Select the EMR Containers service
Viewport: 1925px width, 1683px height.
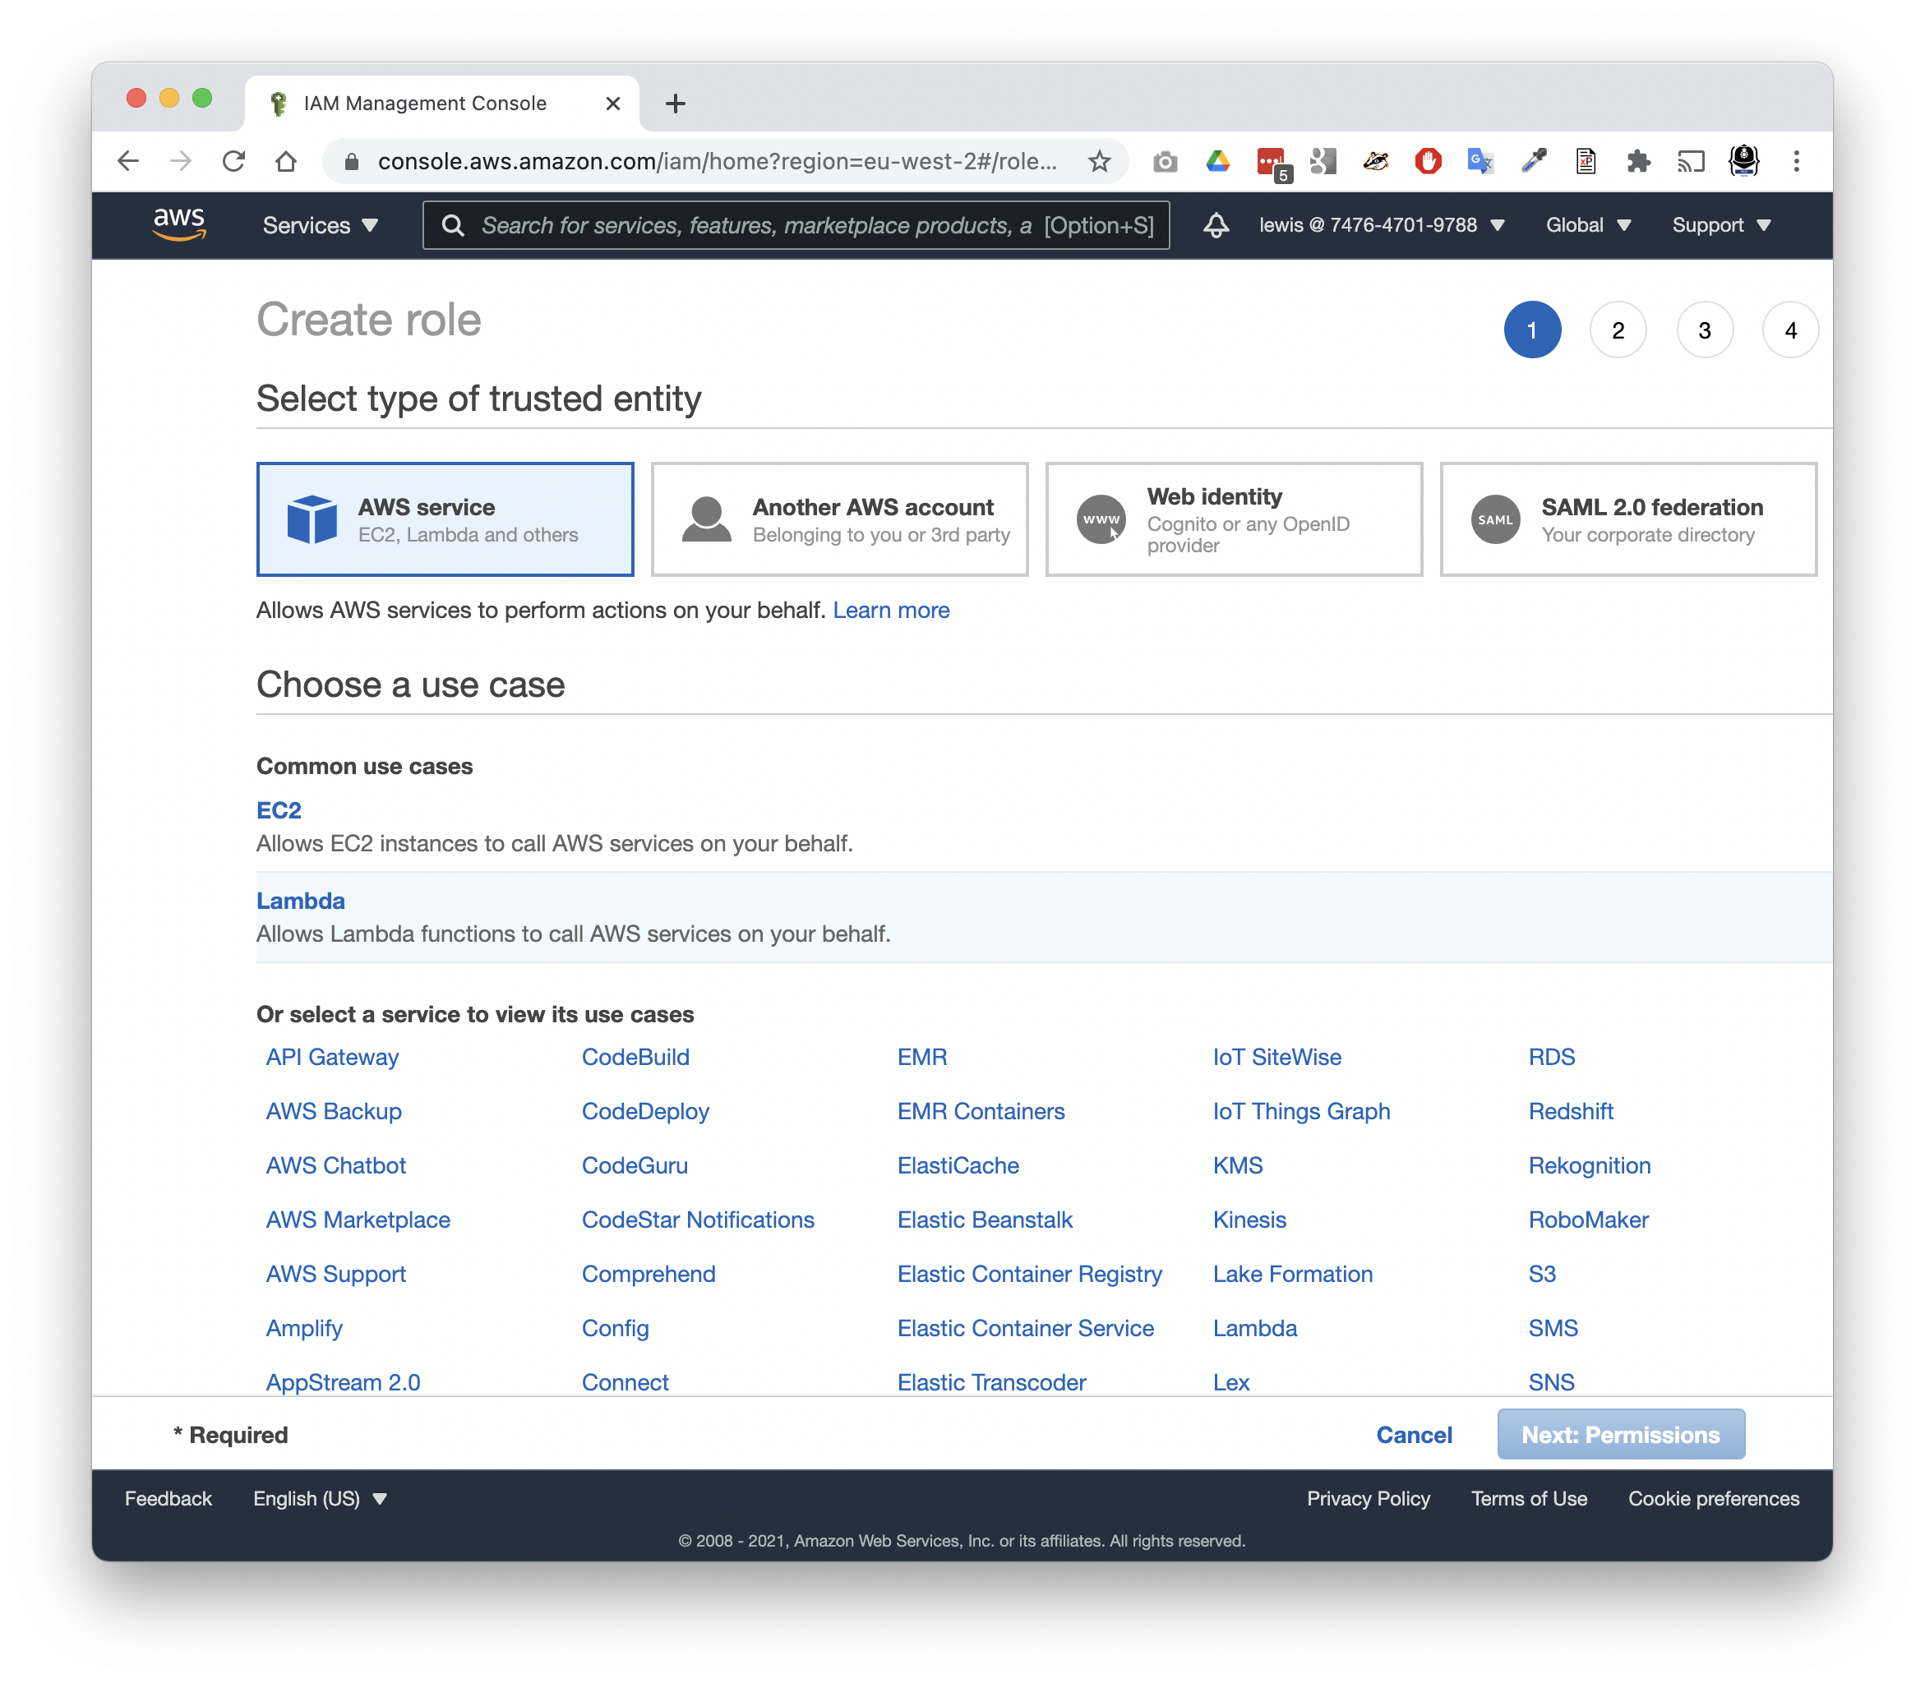(981, 1112)
